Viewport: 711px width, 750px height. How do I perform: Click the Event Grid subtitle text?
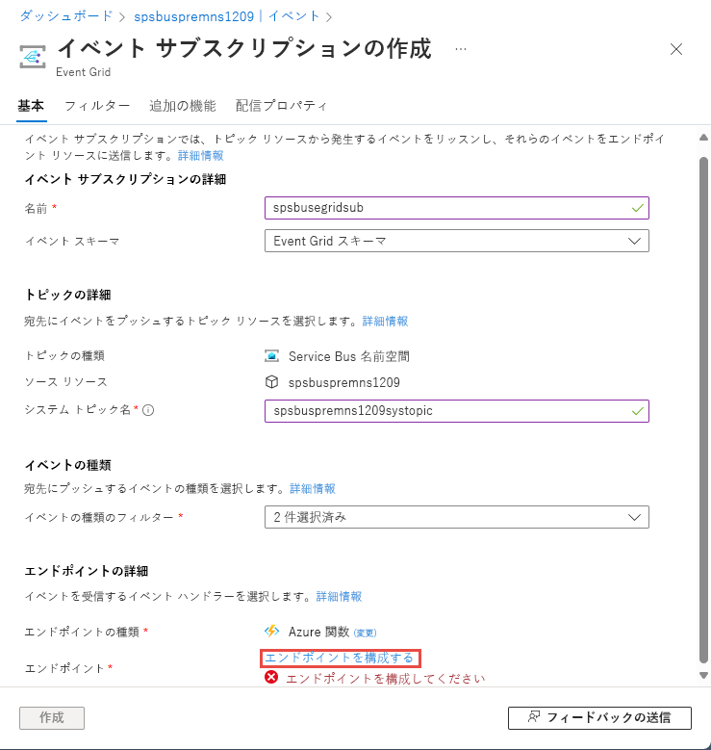[x=83, y=72]
